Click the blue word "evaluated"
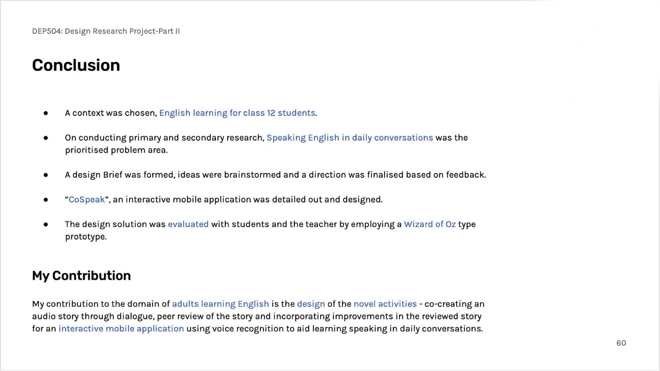The image size is (660, 371). [x=188, y=224]
